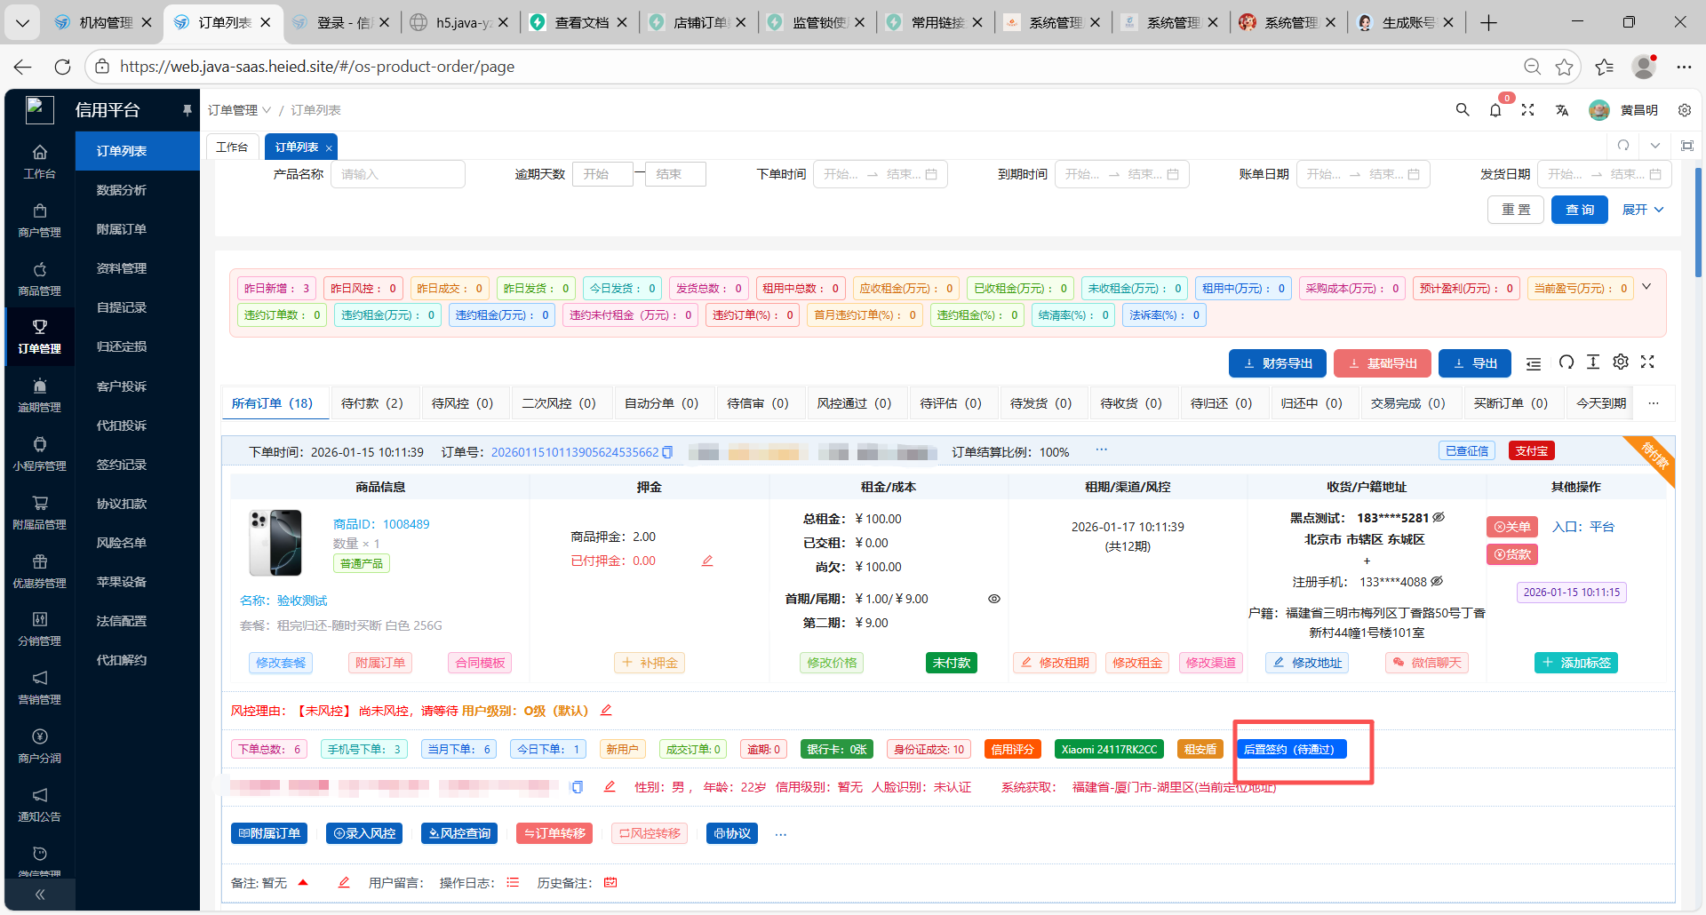Image resolution: width=1706 pixels, height=915 pixels.
Task: Click the 产品名称 input field
Action: 397,174
